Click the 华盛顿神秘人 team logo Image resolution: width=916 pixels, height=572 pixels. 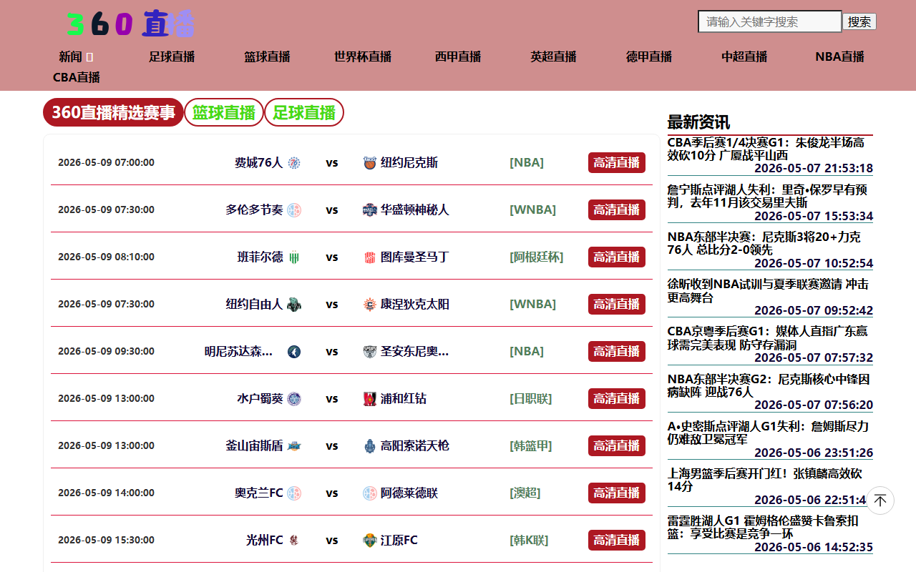click(x=369, y=210)
